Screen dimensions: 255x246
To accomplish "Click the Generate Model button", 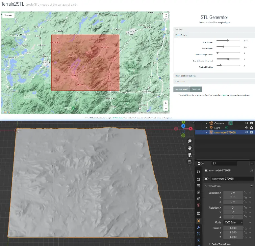I will pyautogui.click(x=181, y=89).
